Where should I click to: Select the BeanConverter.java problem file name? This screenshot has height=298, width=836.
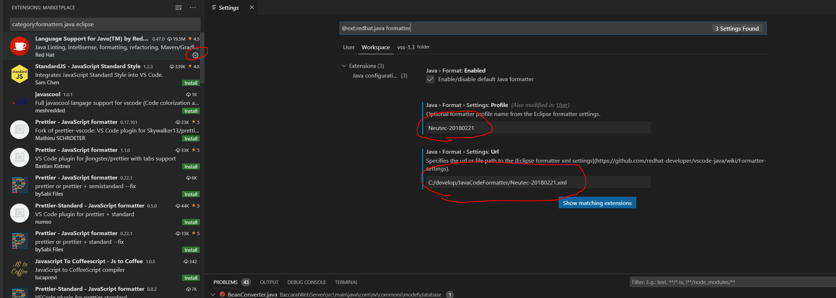coord(252,294)
